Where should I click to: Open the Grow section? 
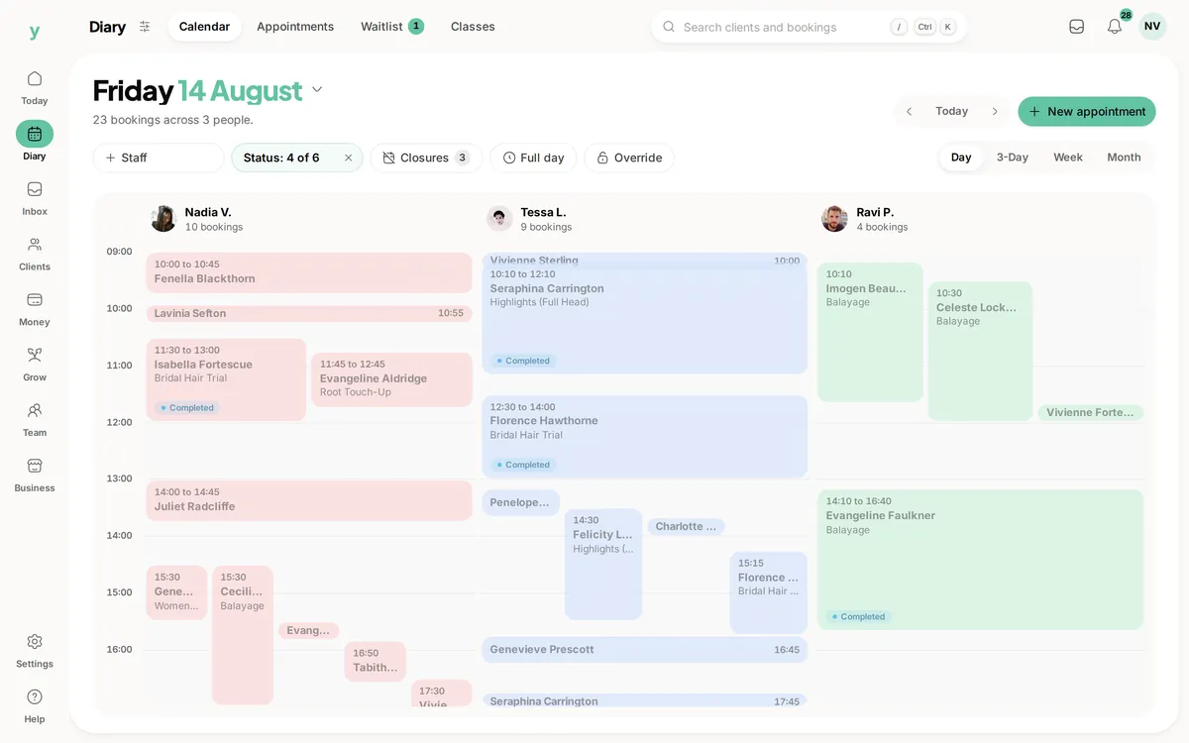pos(34,365)
